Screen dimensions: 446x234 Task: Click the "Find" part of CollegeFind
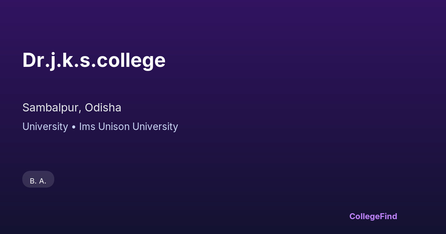[x=388, y=216]
